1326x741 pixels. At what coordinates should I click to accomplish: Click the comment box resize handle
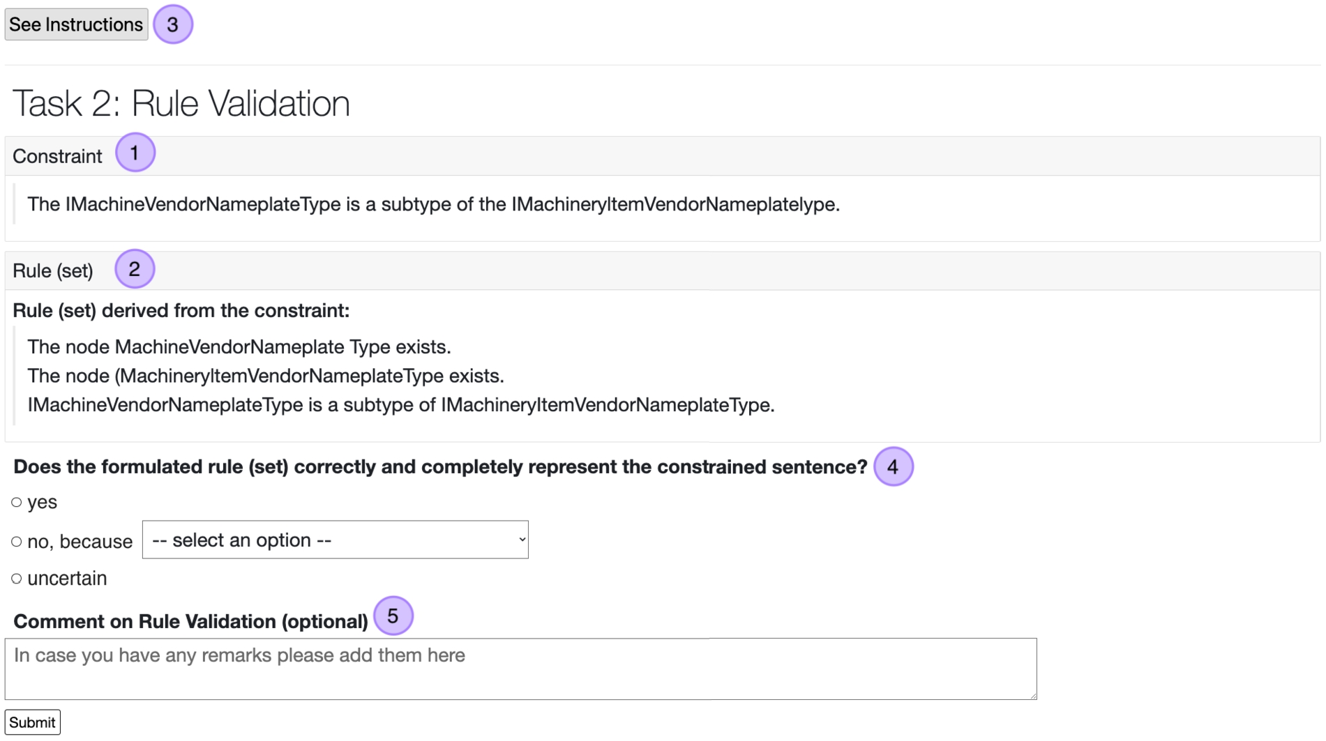1032,694
